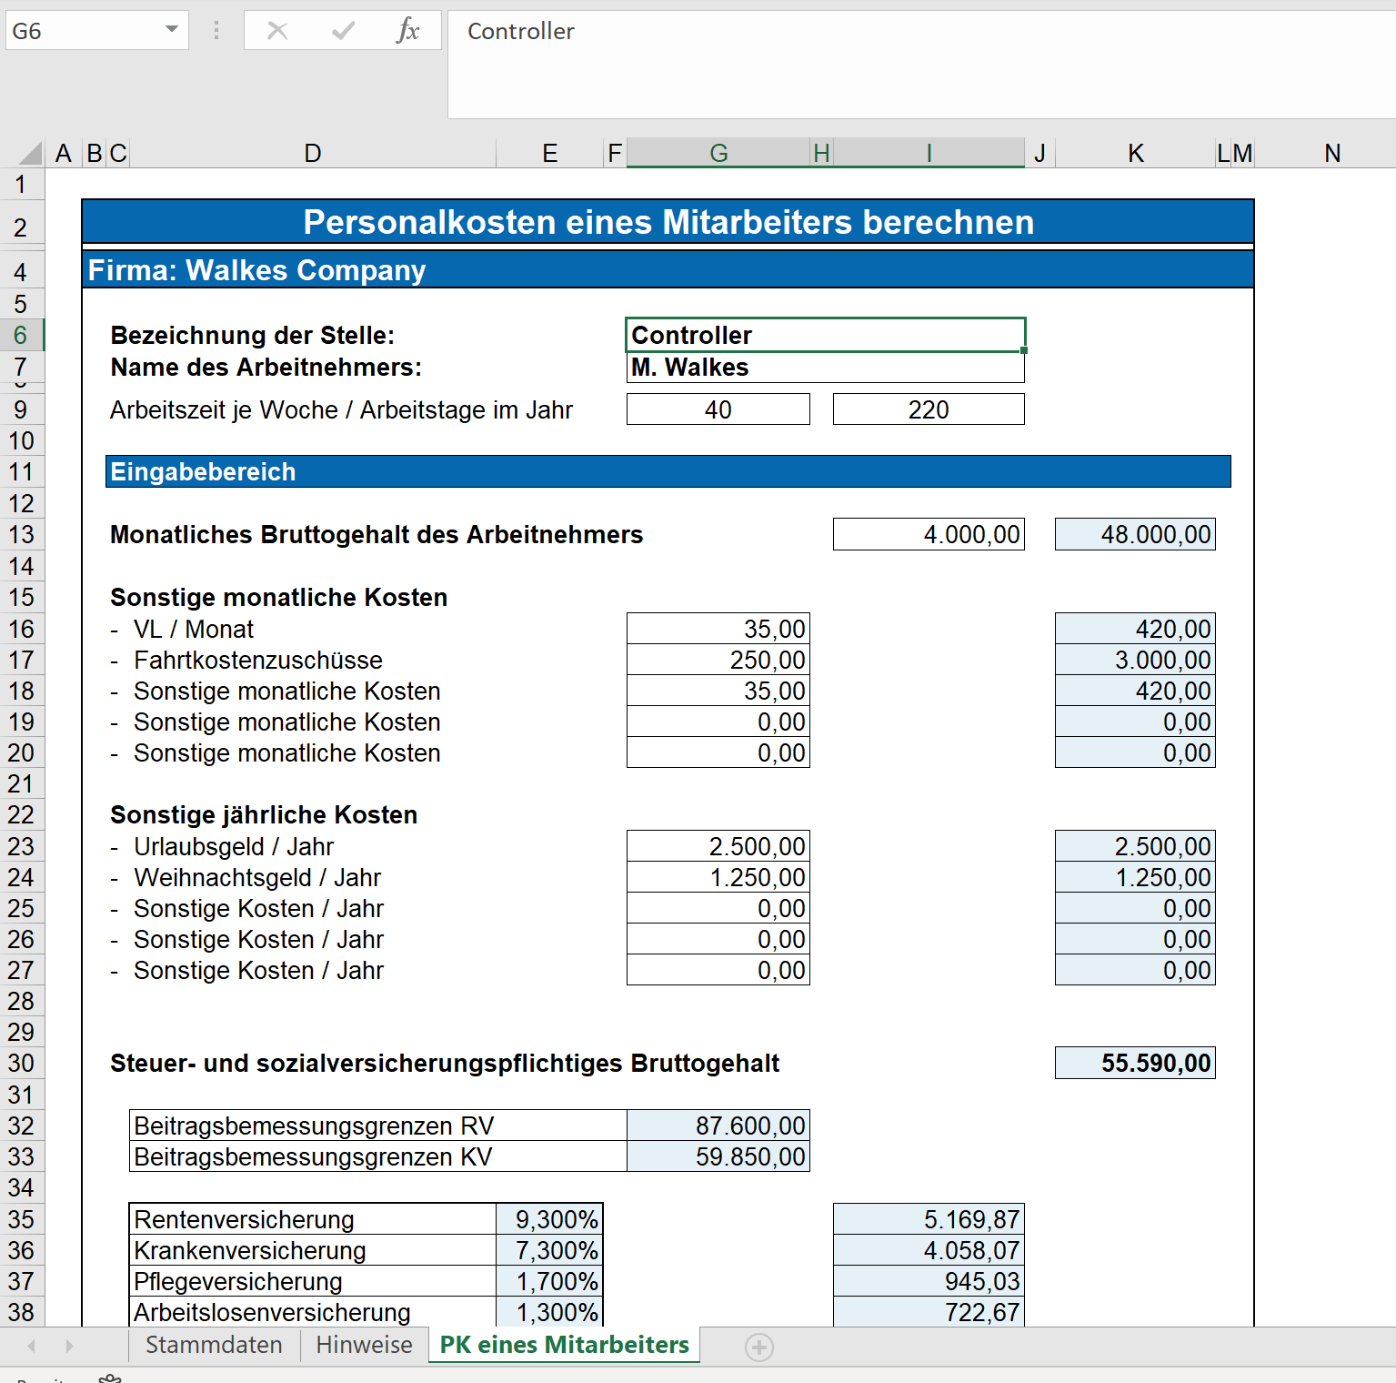Click the Select All corner triangle

point(31,153)
